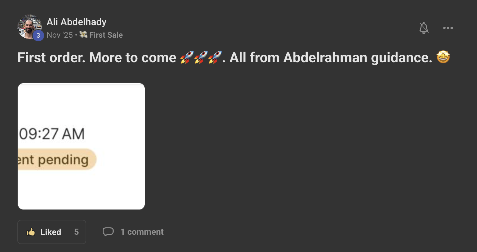Toggle post notifications with the bell icon
Image resolution: width=477 pixels, height=252 pixels.
pos(424,28)
